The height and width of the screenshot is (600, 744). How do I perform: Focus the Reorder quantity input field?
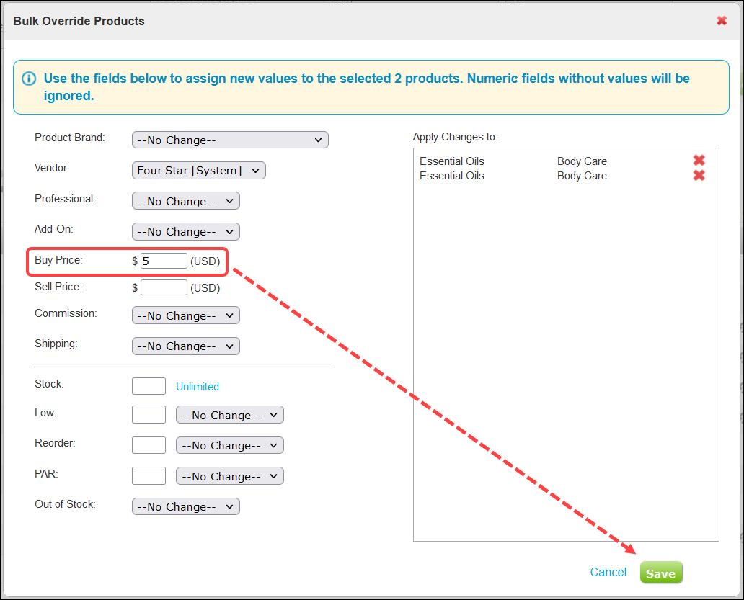[x=149, y=445]
